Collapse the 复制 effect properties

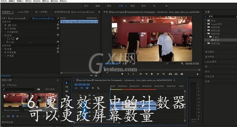click(2, 35)
